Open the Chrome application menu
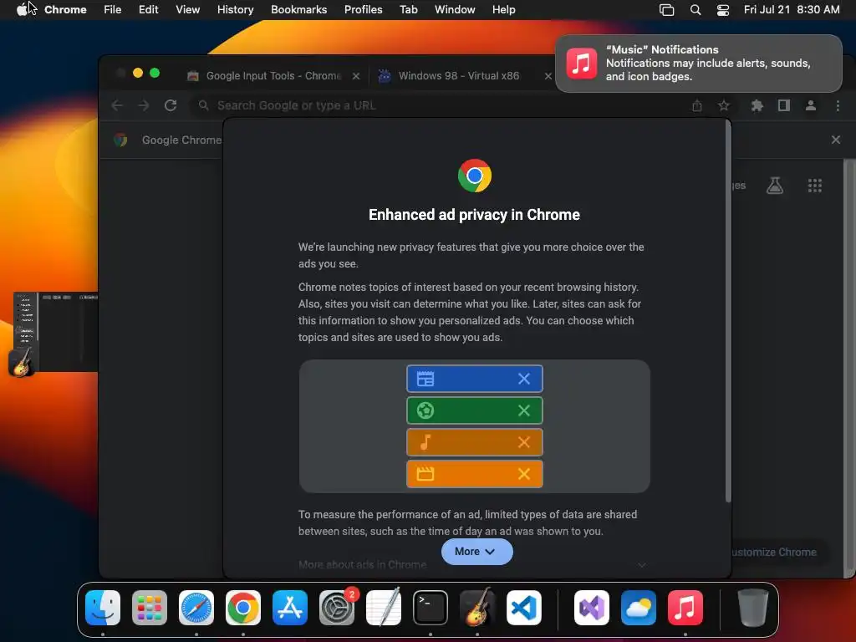Image resolution: width=856 pixels, height=642 pixels. click(65, 10)
